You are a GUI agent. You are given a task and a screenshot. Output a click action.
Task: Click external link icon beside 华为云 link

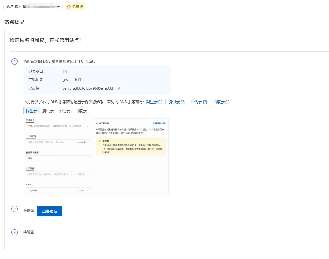pyautogui.click(x=205, y=102)
